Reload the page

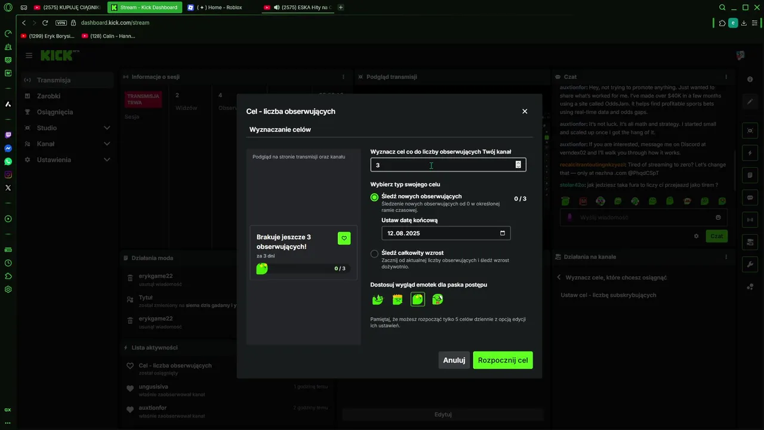pos(45,23)
